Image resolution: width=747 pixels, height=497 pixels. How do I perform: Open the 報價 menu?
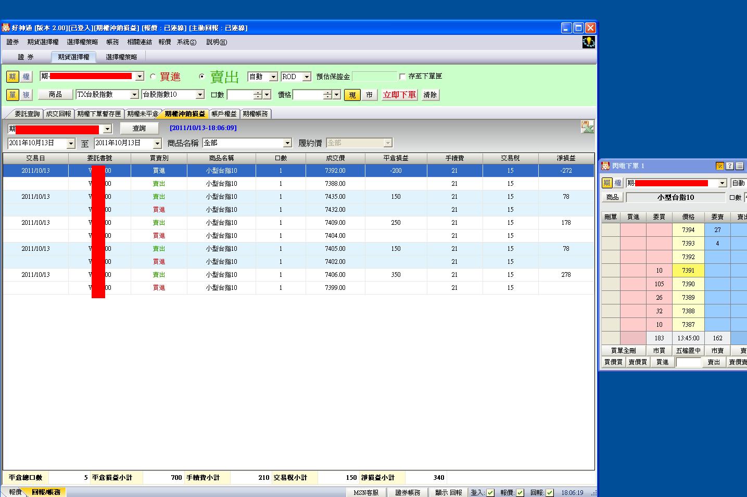pos(165,42)
